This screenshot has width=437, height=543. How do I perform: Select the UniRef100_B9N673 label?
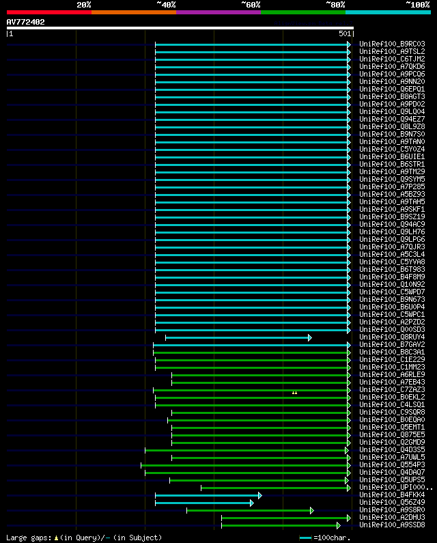(392, 299)
